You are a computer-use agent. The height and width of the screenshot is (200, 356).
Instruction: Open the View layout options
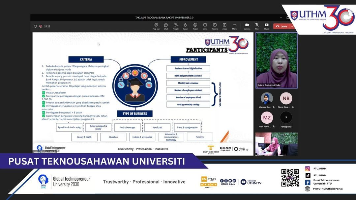point(205,26)
